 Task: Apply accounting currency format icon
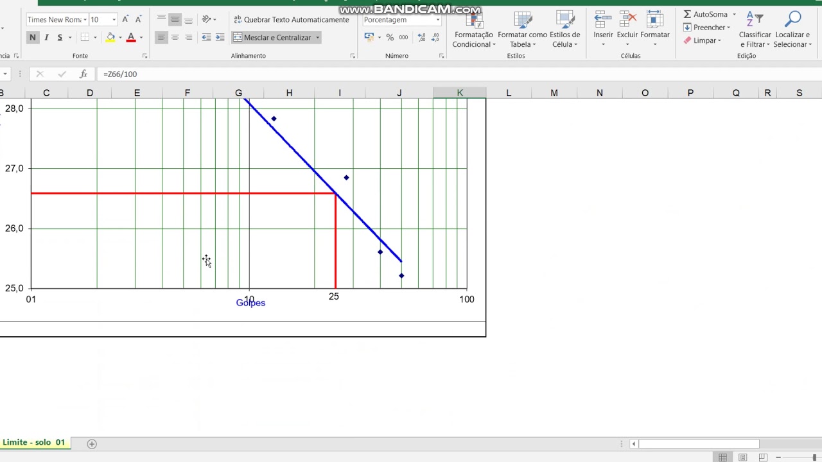coord(369,38)
